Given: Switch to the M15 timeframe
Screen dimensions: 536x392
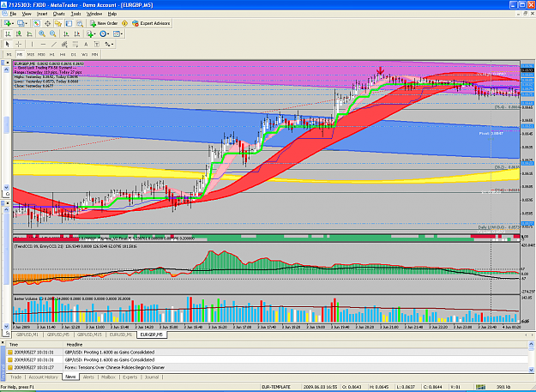Looking at the screenshot, I should coord(30,54).
